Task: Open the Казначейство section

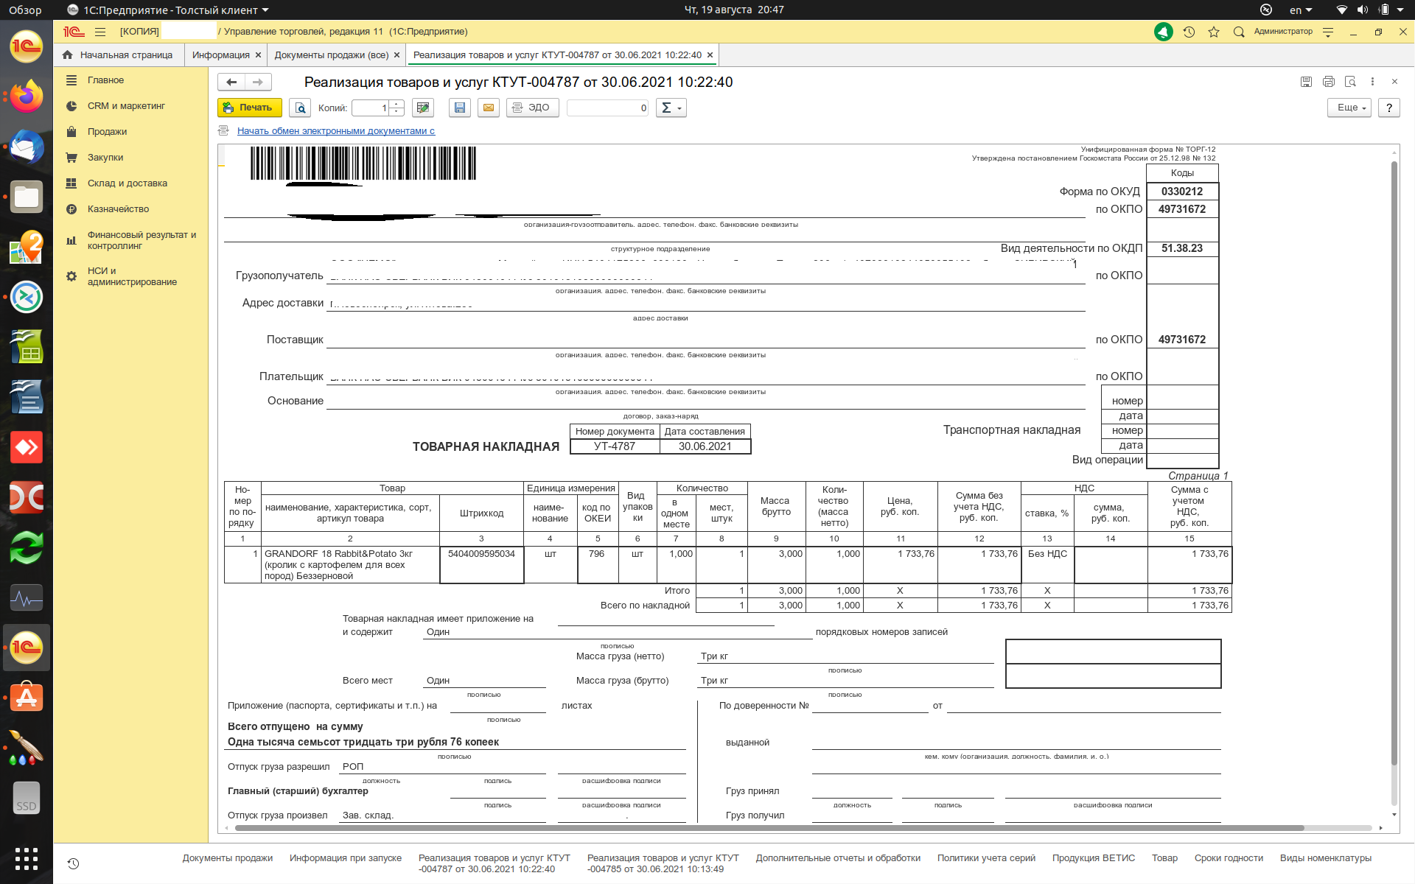Action: coord(118,209)
